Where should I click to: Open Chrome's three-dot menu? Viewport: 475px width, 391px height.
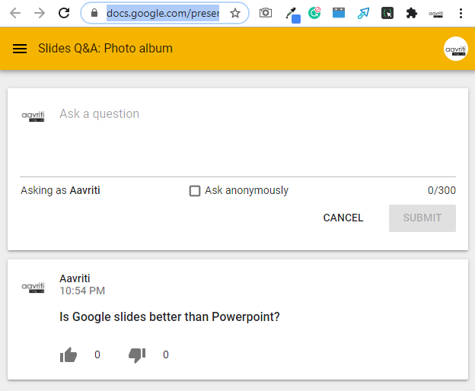(x=461, y=13)
